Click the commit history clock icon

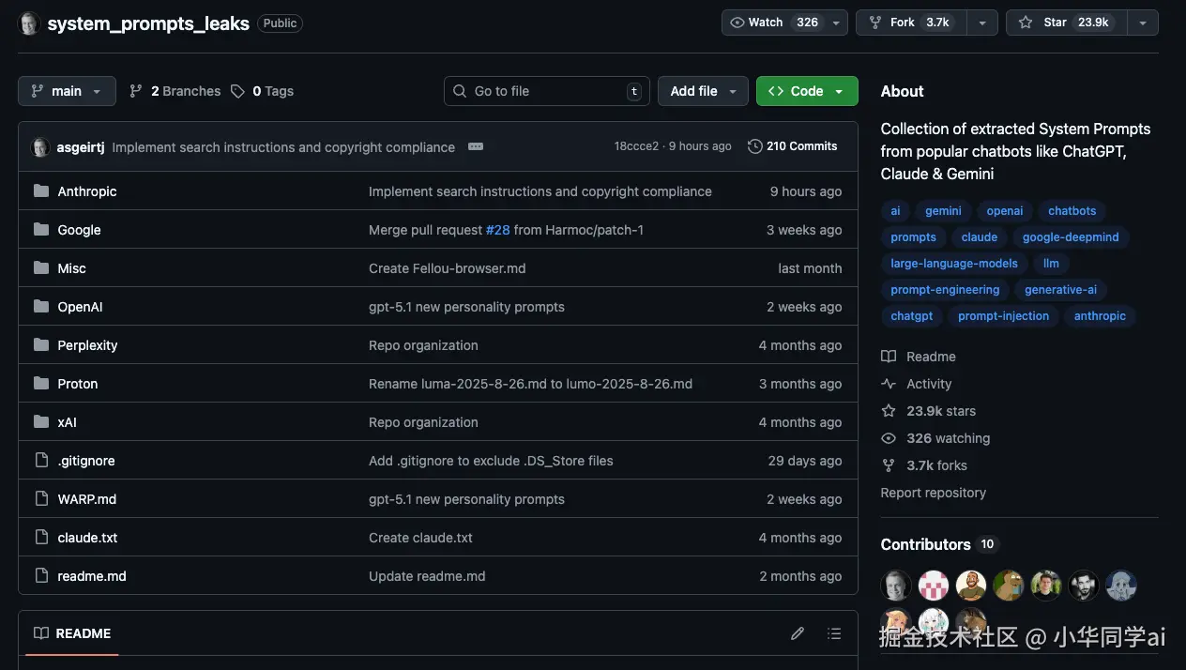click(x=754, y=146)
